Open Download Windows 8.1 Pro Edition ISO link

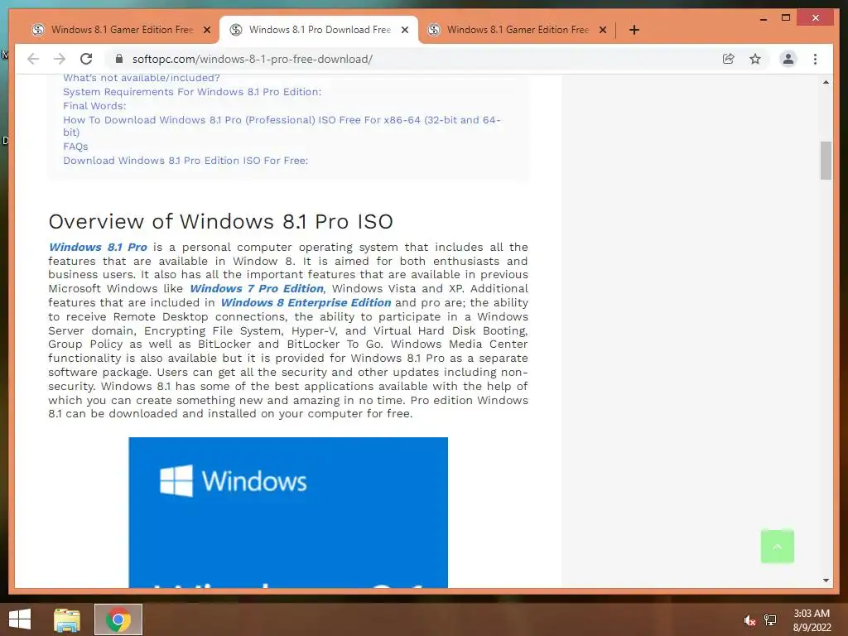tap(185, 161)
